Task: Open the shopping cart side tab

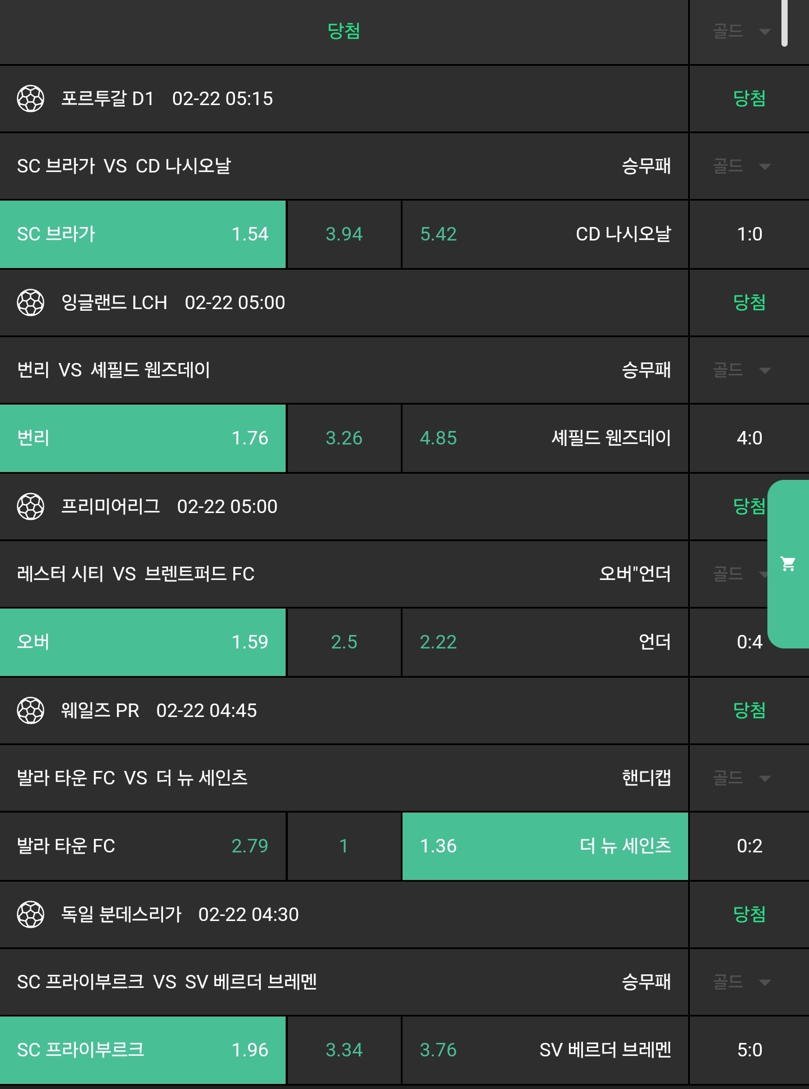Action: (x=788, y=564)
